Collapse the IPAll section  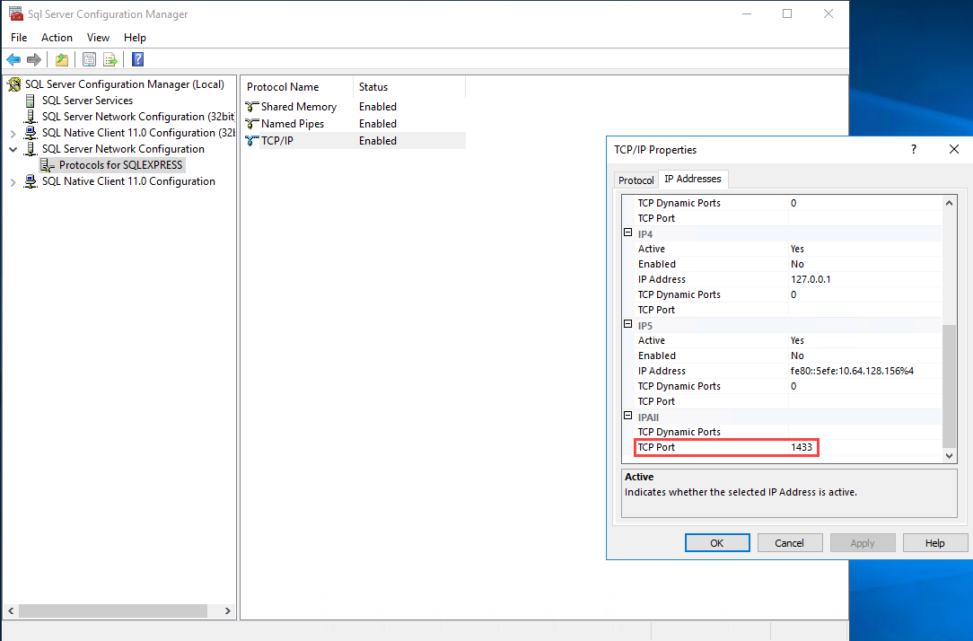[628, 416]
